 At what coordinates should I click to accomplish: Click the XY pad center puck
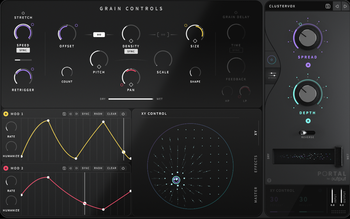point(176,180)
